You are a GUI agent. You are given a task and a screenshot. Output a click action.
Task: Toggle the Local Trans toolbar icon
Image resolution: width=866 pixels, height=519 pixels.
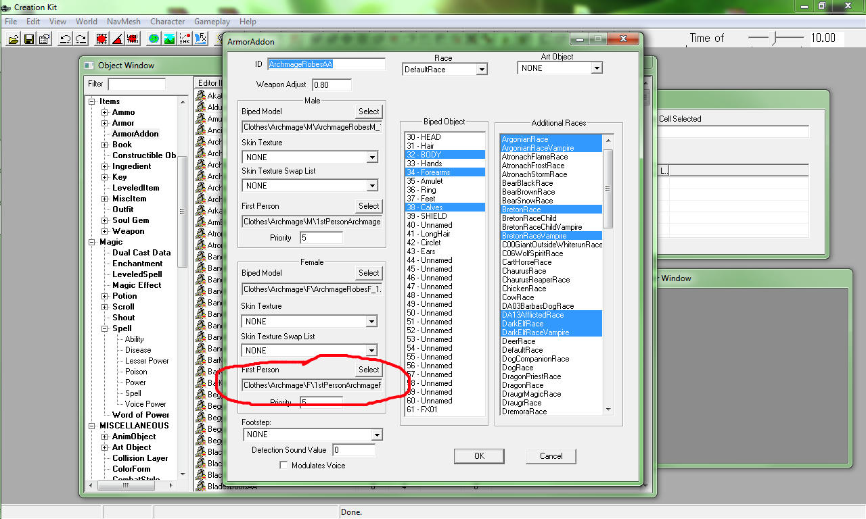(133, 39)
